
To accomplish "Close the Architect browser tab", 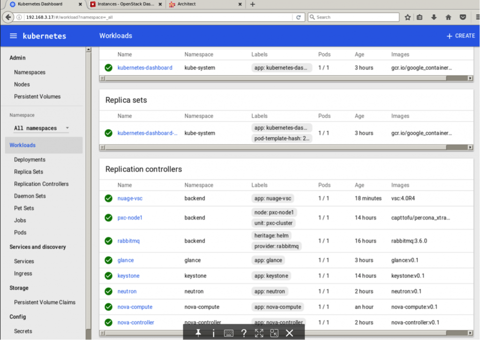I will click(240, 4).
